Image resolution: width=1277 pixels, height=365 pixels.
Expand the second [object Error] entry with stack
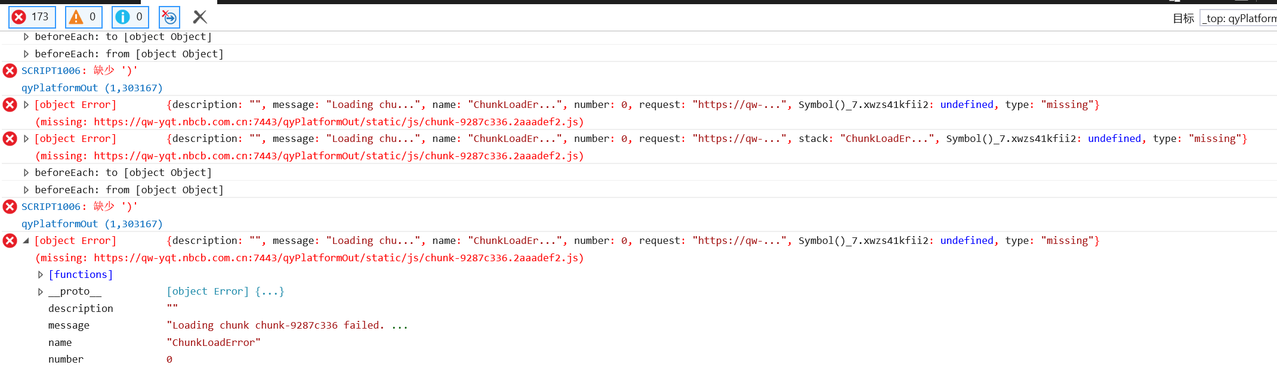click(x=26, y=138)
